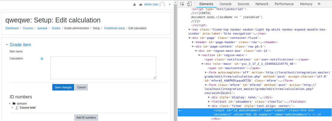Image resolution: width=332 pixels, height=121 pixels.
Task: Expand the fieldset idnumbers node
Action: (x=209, y=102)
